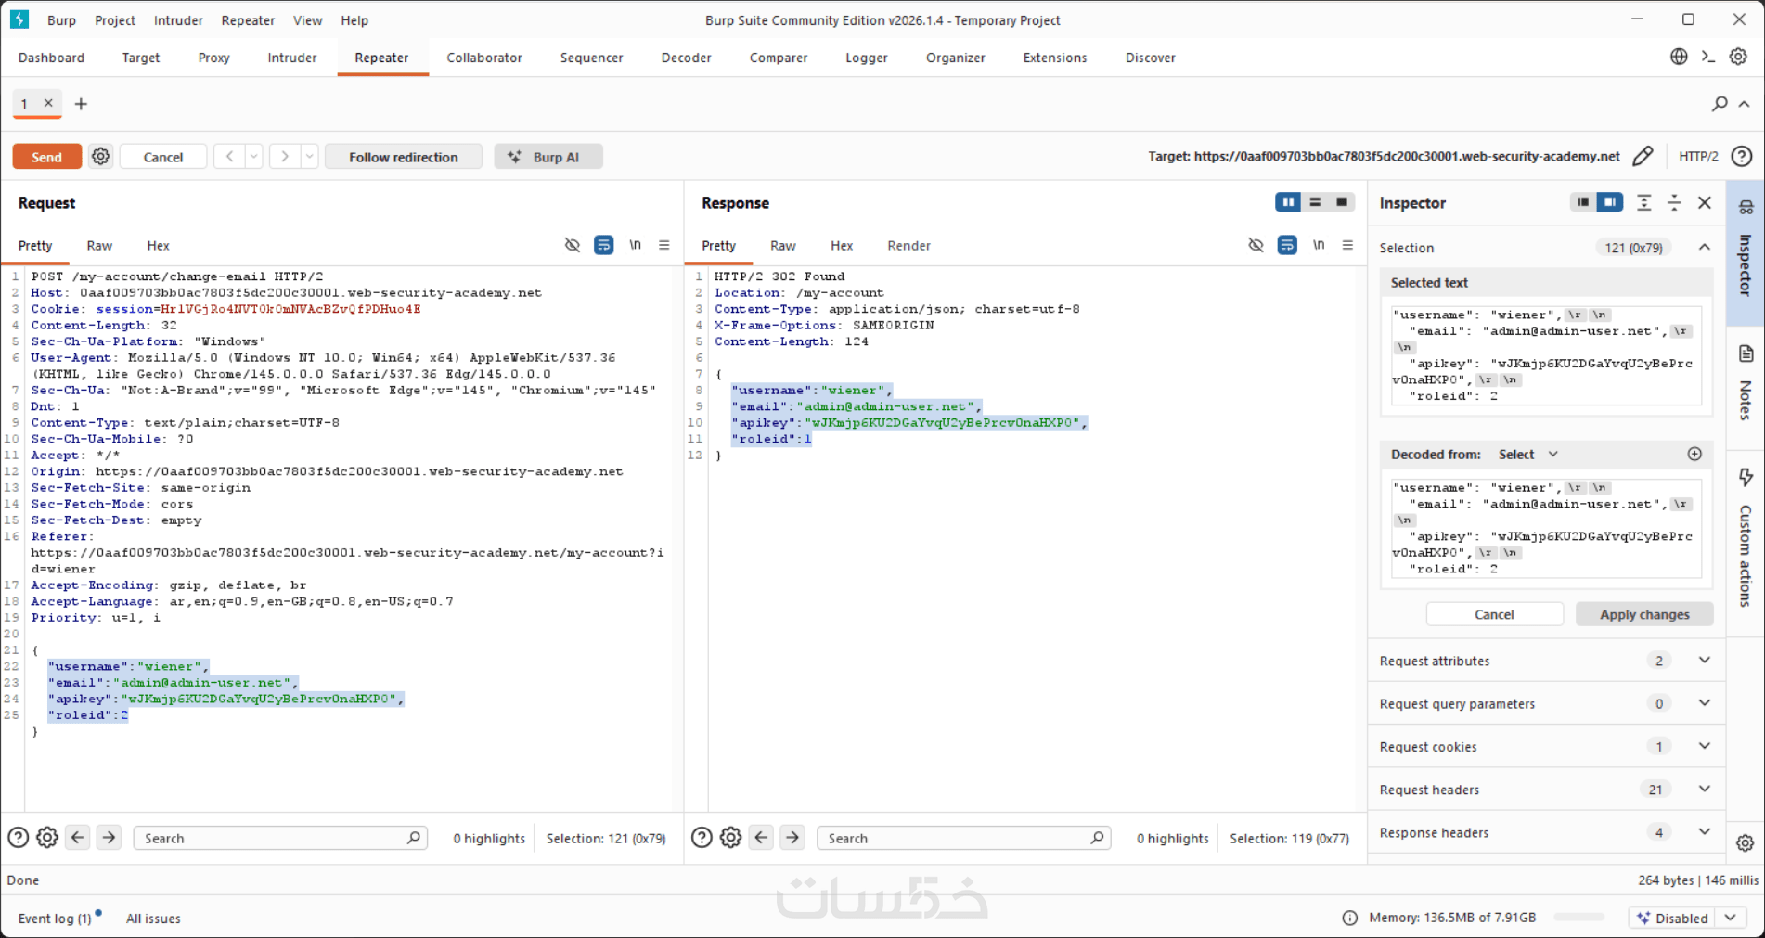
Task: Open Request pane hamburger menu
Action: coord(664,245)
